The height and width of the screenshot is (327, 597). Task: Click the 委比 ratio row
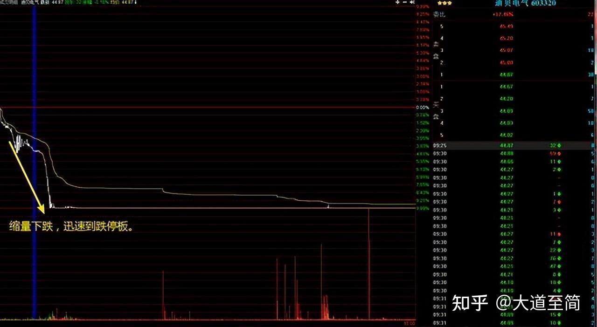click(x=514, y=14)
